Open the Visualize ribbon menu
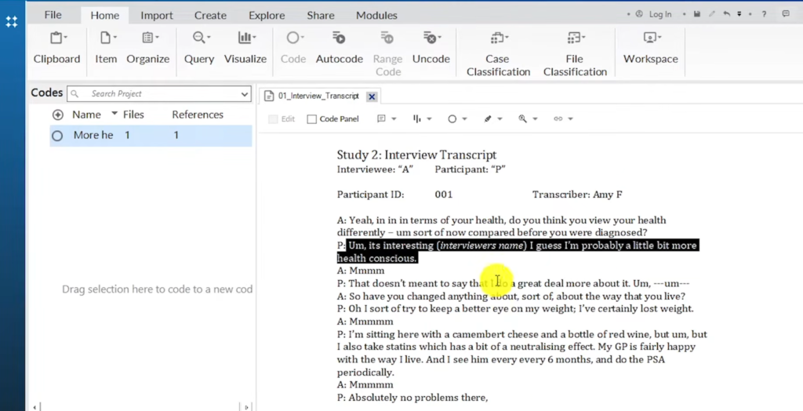 [245, 48]
